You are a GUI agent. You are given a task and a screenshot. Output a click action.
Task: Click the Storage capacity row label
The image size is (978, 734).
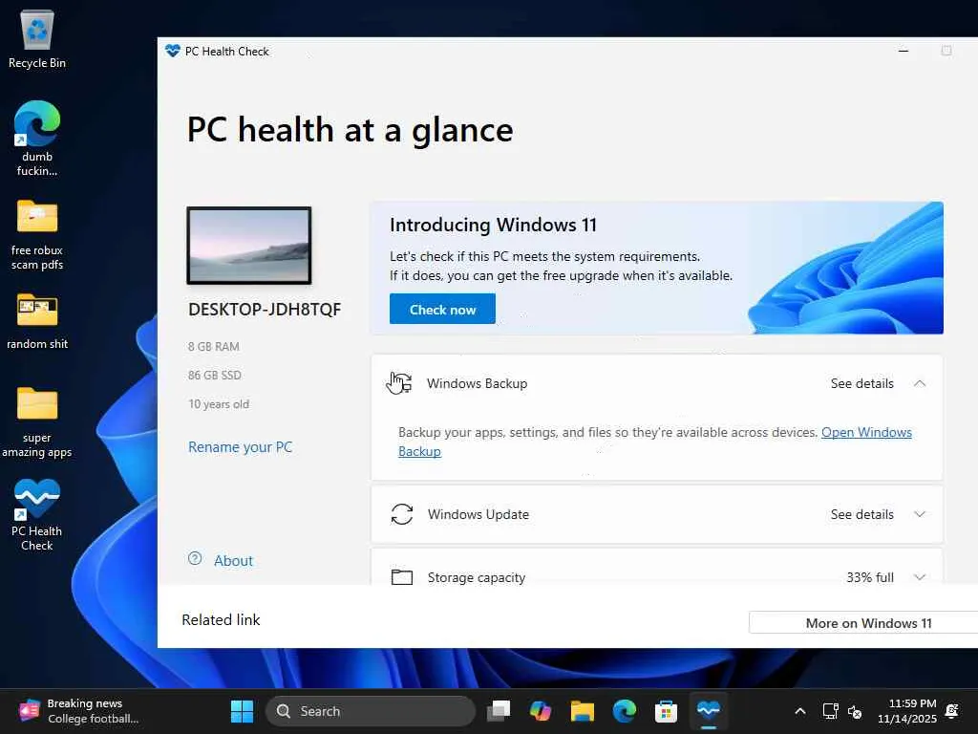pos(477,577)
